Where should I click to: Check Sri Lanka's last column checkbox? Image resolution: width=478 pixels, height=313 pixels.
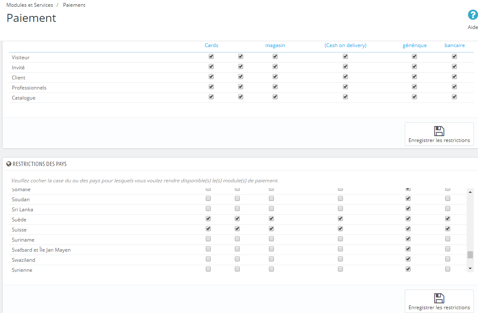point(448,208)
